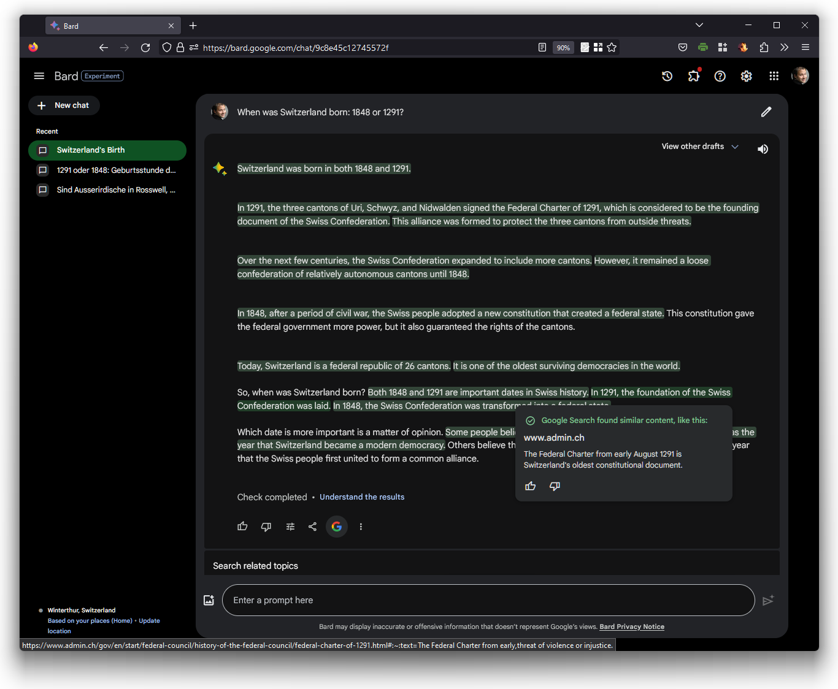Open Bard main menu hamburger
The image size is (838, 689).
pos(39,76)
